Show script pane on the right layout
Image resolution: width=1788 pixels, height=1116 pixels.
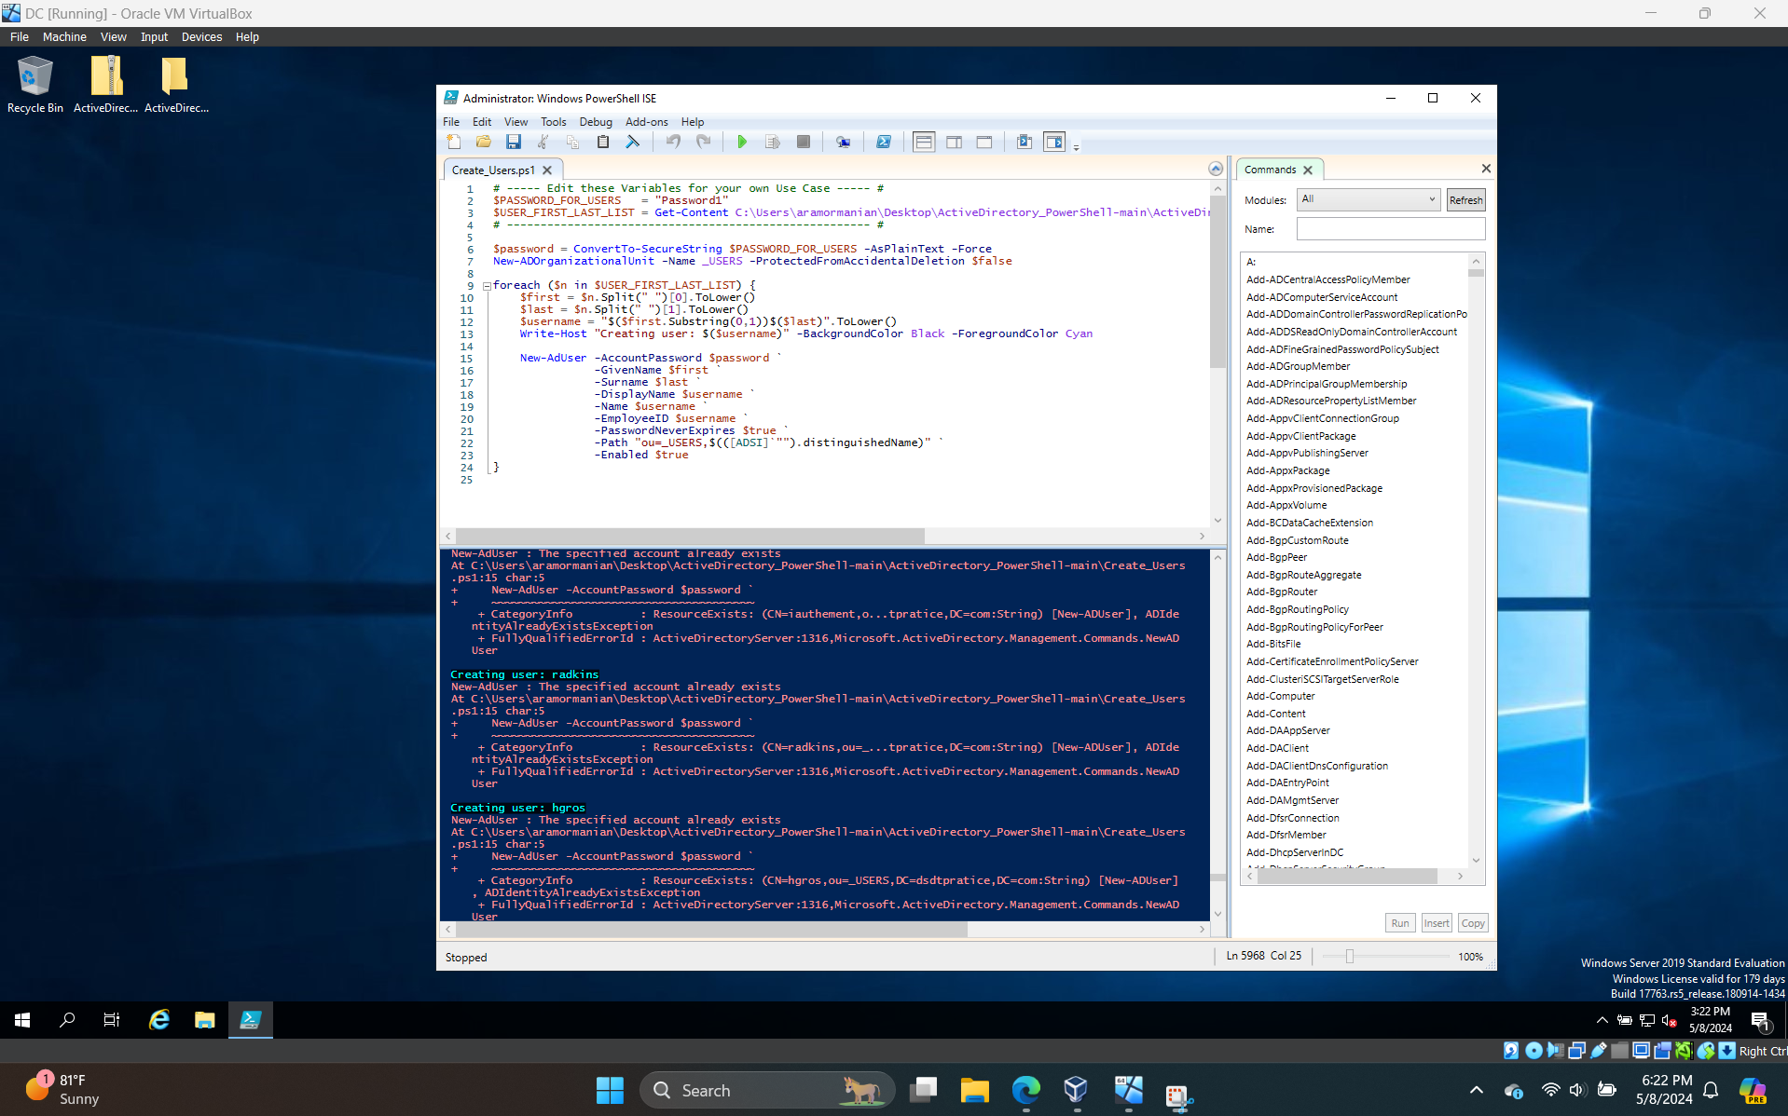click(x=954, y=142)
